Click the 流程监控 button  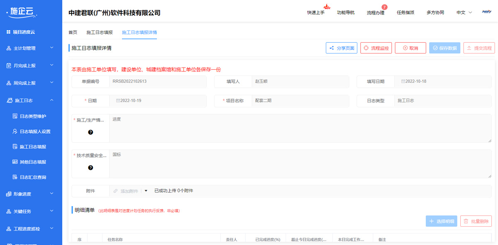[x=376, y=48]
